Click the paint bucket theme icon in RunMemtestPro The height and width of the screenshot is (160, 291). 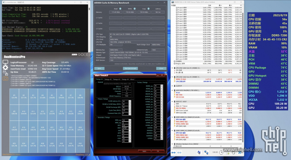click(5, 73)
